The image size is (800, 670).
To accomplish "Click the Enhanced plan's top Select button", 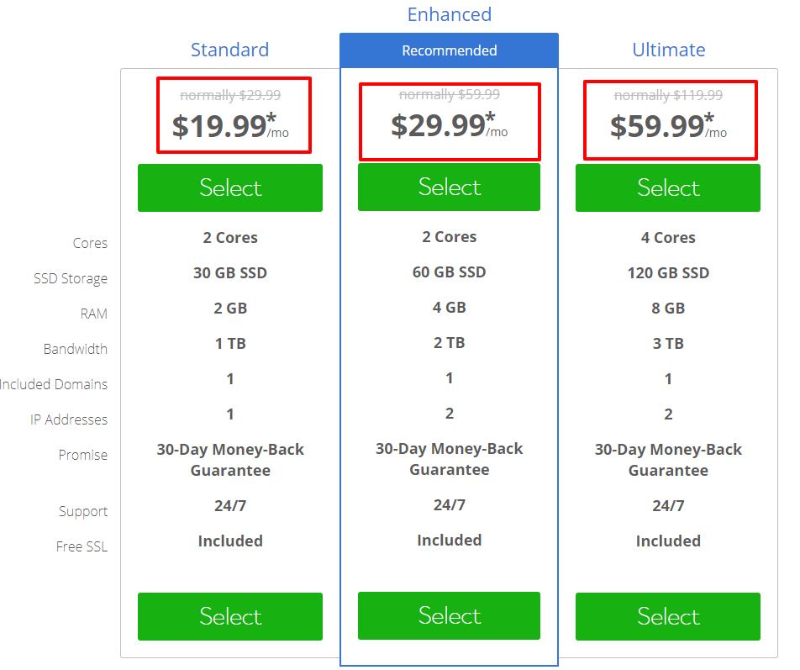I will tap(449, 187).
